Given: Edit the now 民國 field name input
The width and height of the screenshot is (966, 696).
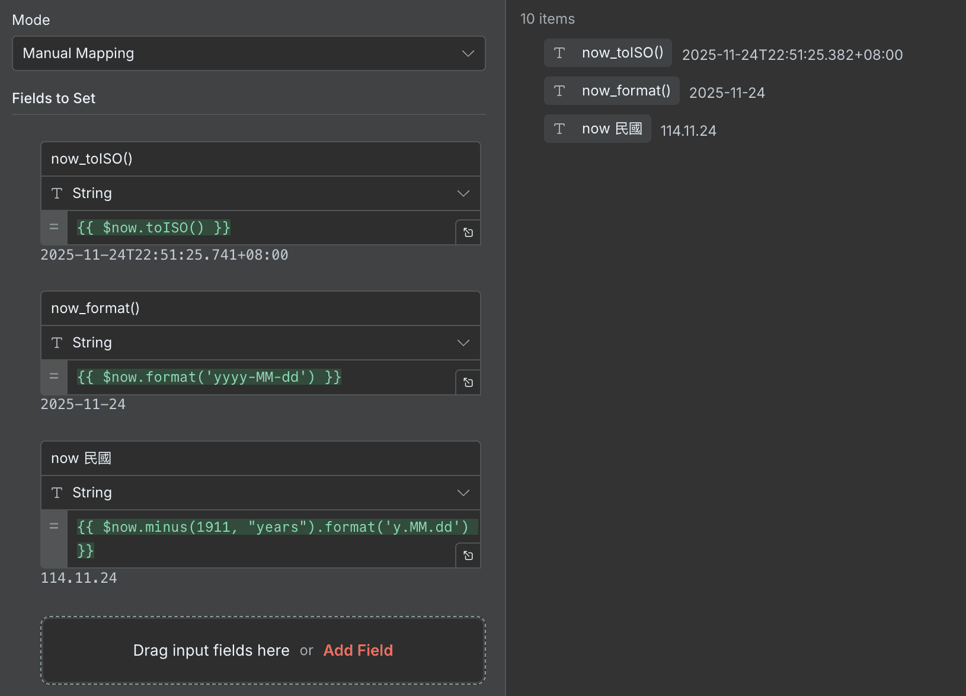Looking at the screenshot, I should pos(260,458).
